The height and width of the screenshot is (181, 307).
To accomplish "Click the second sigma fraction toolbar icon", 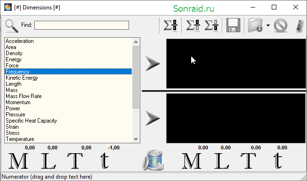I will pos(193,25).
